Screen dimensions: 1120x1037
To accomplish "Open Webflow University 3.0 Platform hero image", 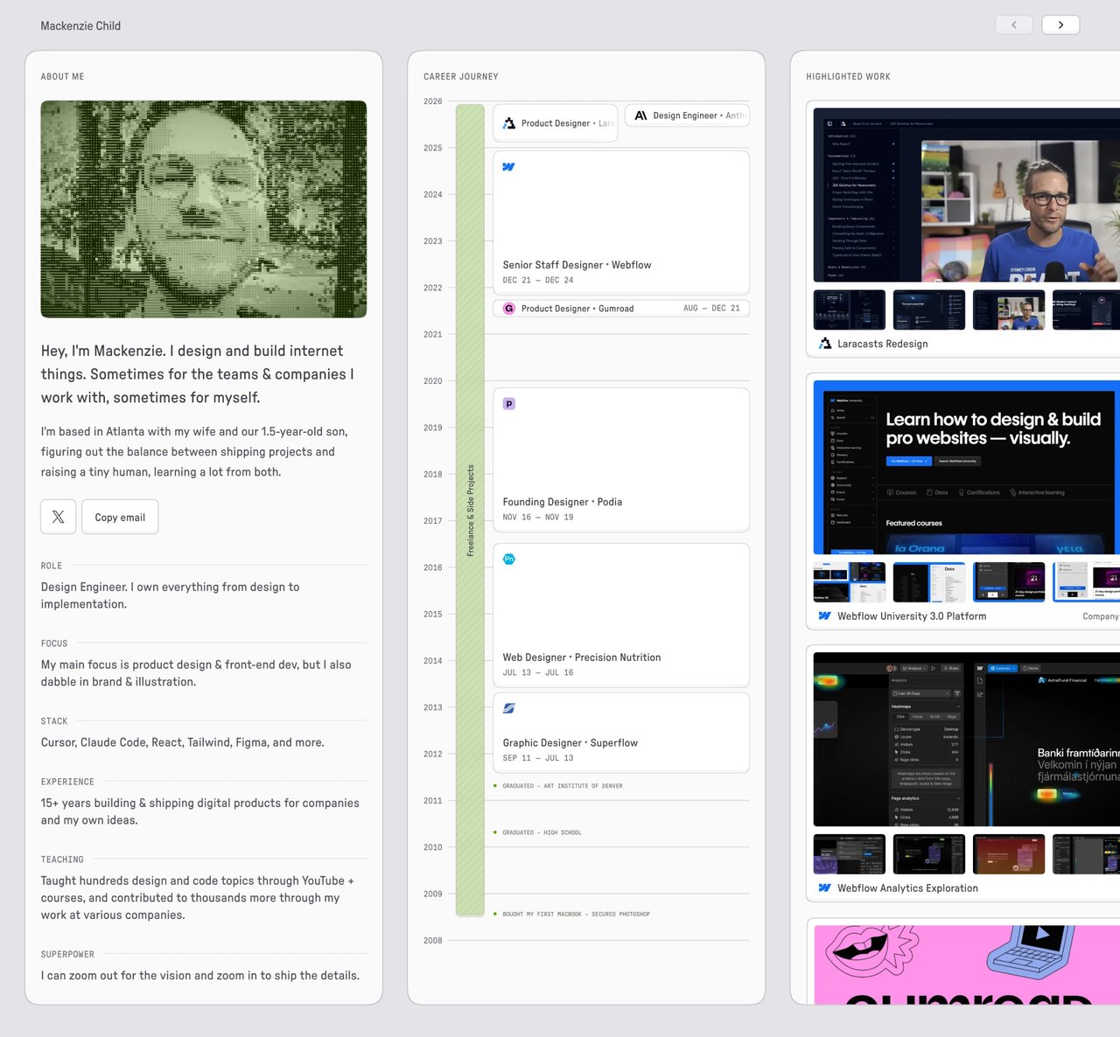I will coord(966,467).
